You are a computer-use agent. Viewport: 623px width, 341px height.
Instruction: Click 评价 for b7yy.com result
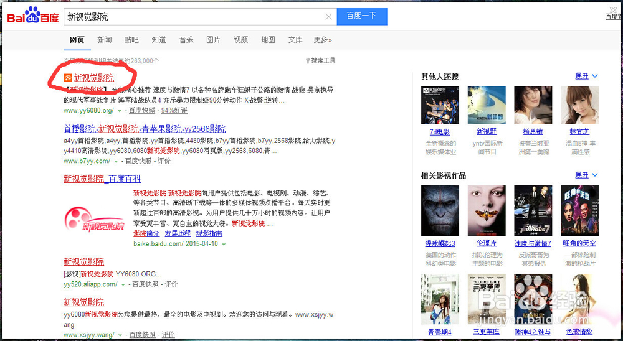[x=164, y=161]
